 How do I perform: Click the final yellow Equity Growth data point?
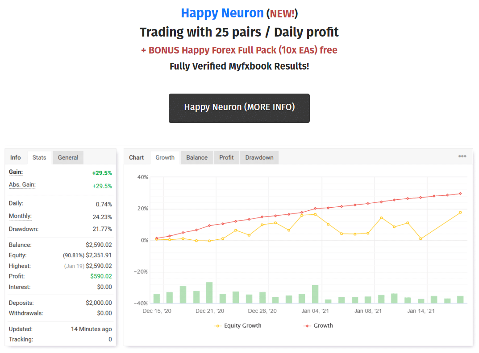tap(460, 212)
